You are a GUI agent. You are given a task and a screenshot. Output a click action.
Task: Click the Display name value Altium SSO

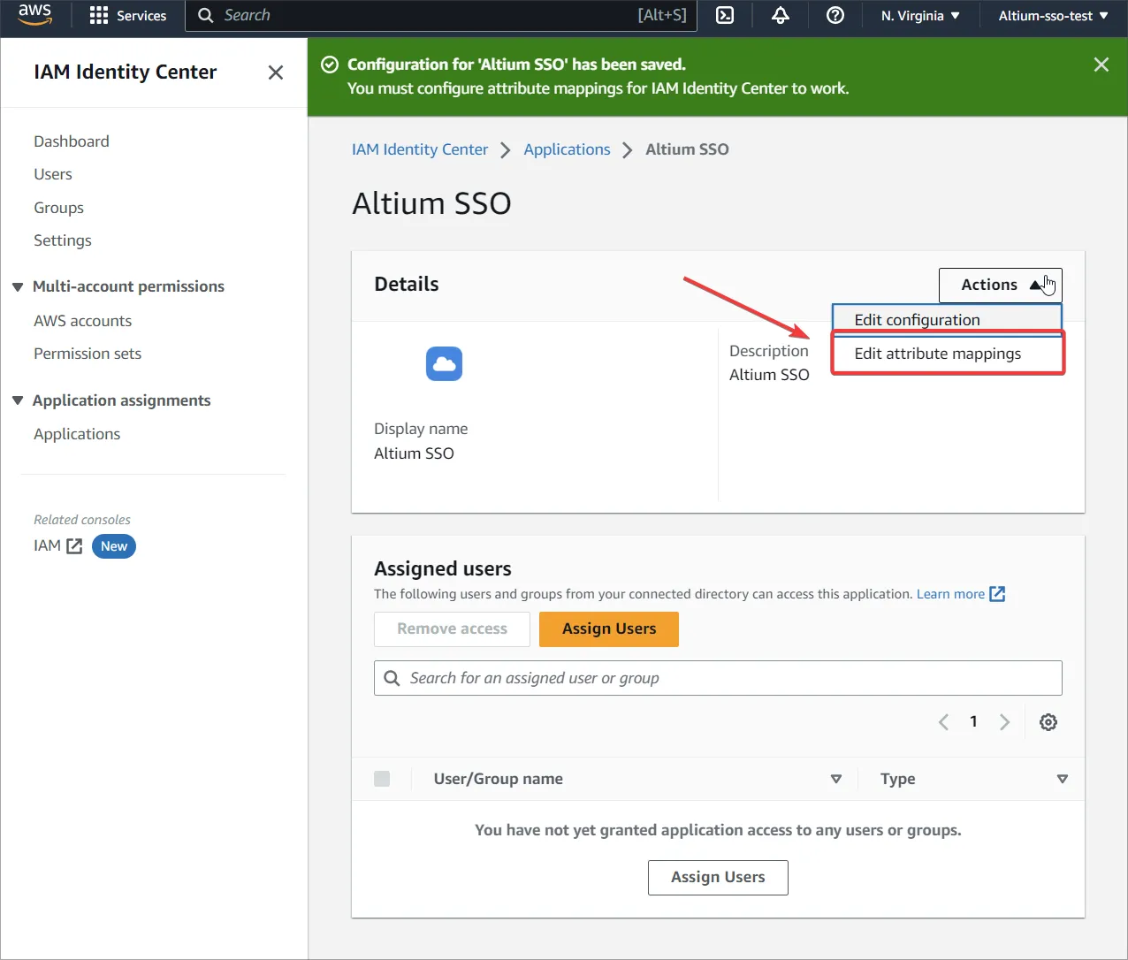pyautogui.click(x=414, y=453)
